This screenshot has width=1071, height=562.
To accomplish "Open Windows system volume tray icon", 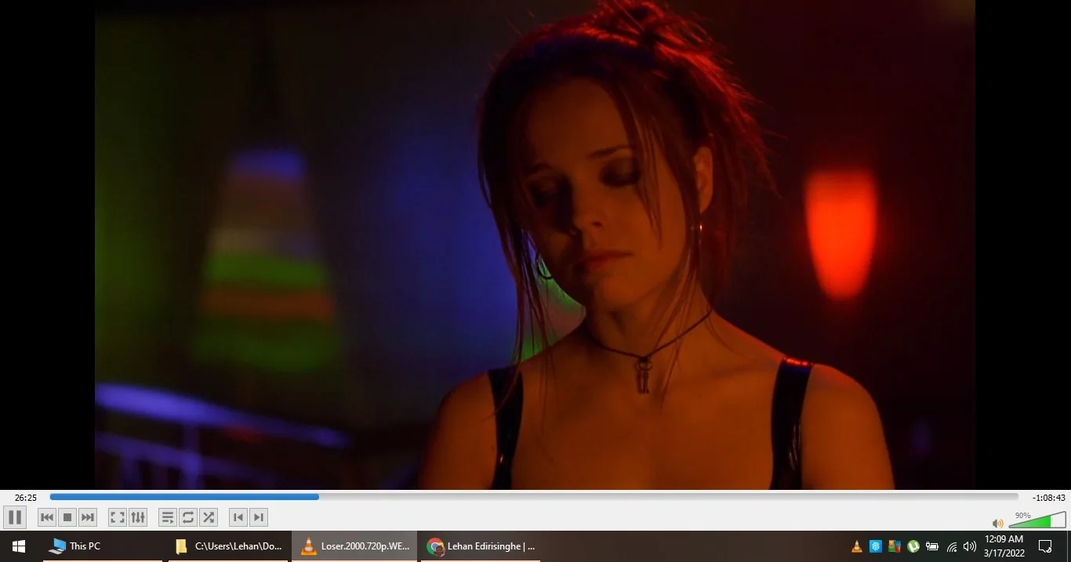I will 970,546.
